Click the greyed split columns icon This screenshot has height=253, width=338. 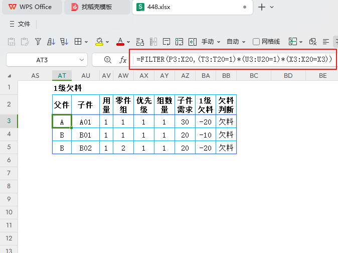(x=153, y=41)
